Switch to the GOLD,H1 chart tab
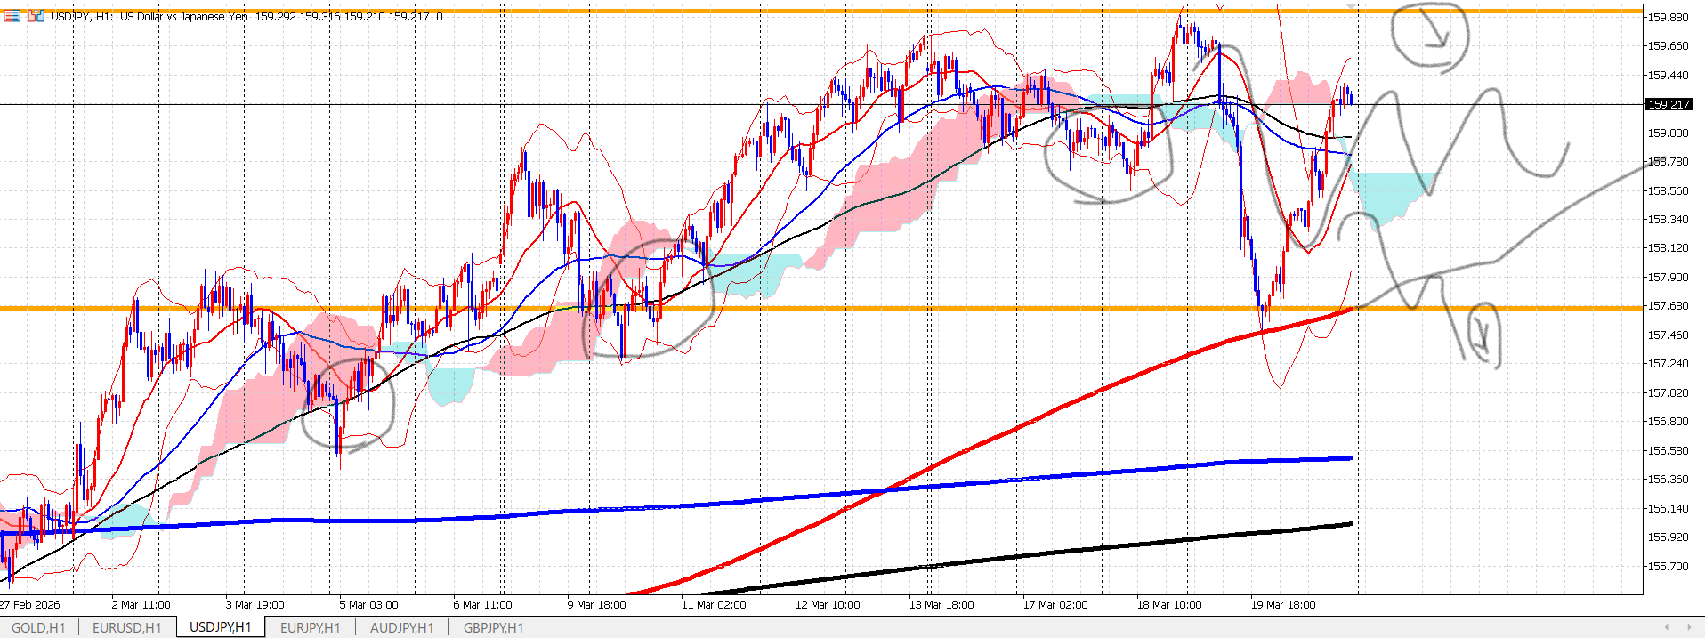This screenshot has width=1705, height=638. [x=38, y=627]
